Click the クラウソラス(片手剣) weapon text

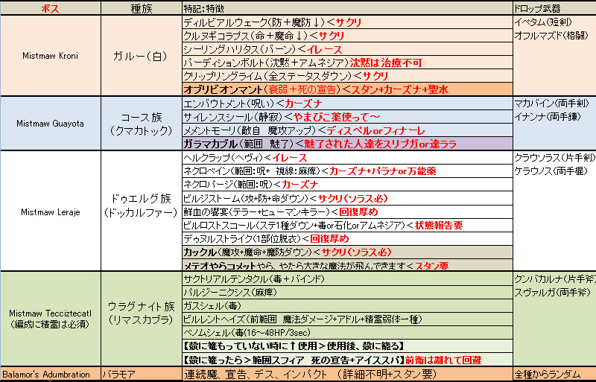(x=554, y=157)
